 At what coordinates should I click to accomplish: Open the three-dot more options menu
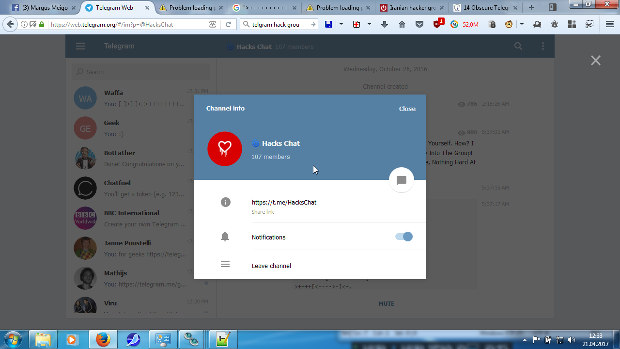[x=543, y=46]
